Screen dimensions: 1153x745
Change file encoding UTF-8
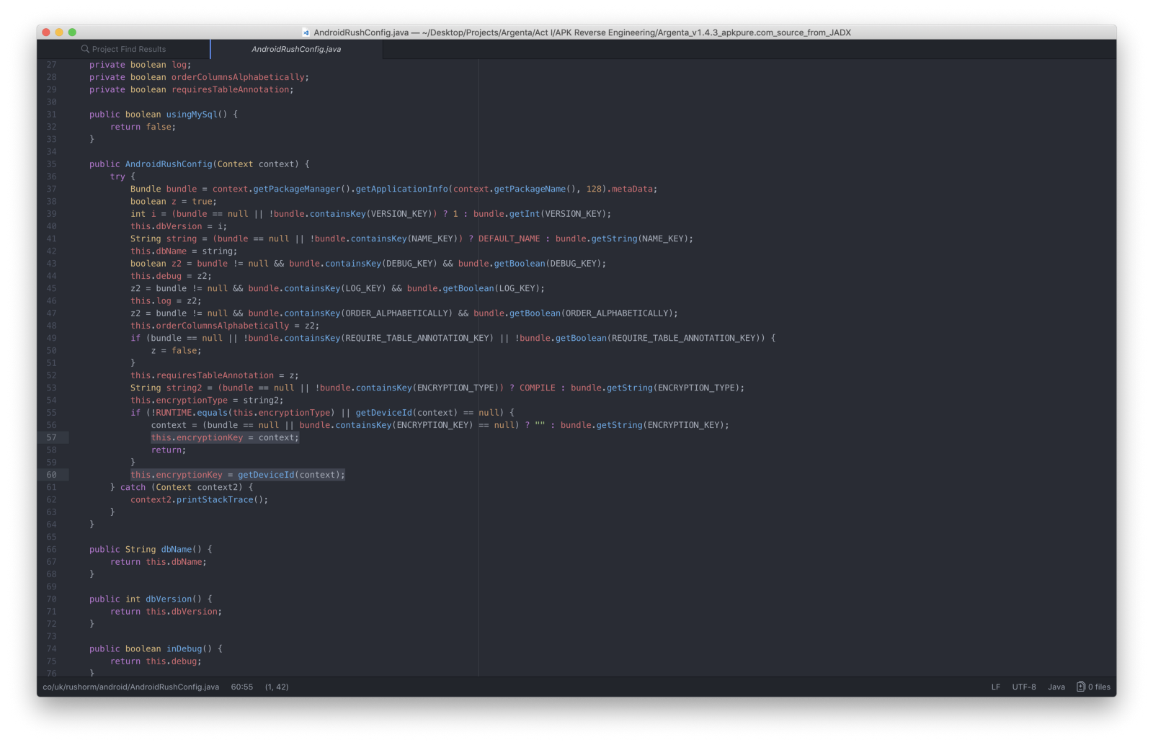tap(1024, 687)
